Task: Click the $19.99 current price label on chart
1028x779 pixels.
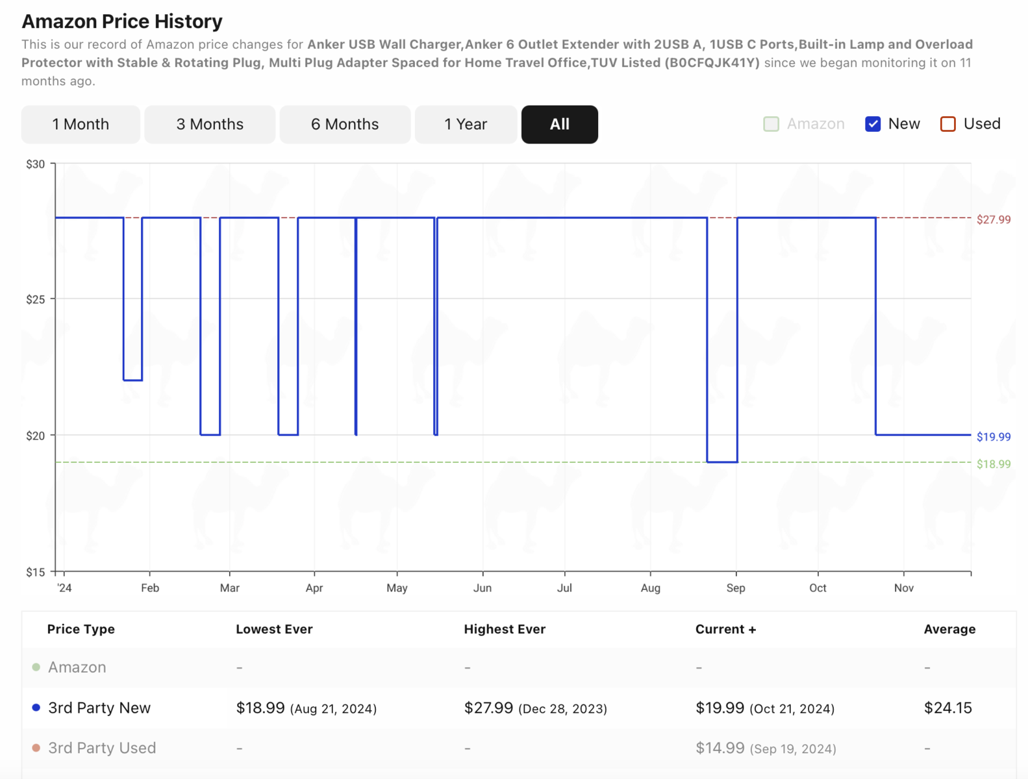Action: pyautogui.click(x=994, y=436)
